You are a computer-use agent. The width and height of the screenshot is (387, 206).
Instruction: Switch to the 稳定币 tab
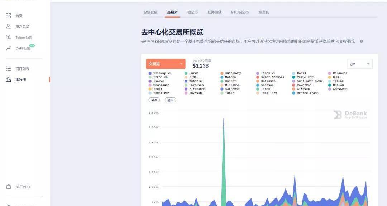click(x=192, y=12)
